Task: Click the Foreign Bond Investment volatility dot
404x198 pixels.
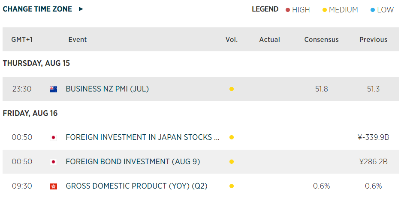Action: coord(232,162)
